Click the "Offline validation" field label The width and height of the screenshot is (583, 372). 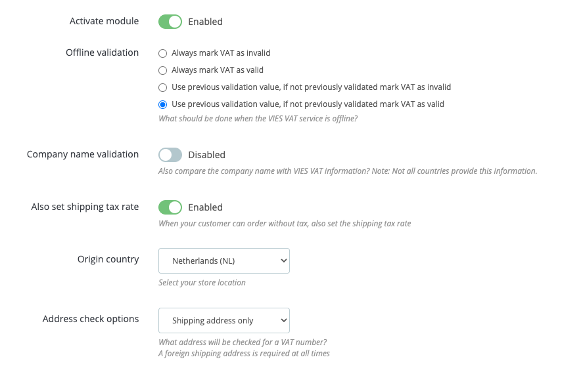click(102, 52)
